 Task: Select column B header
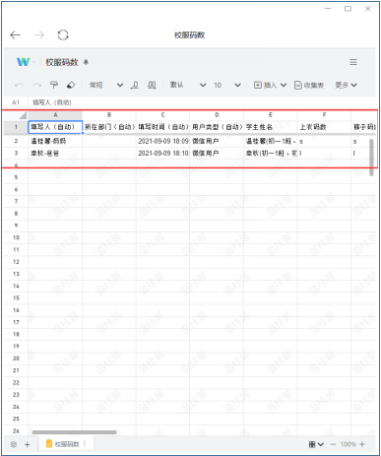pyautogui.click(x=109, y=115)
